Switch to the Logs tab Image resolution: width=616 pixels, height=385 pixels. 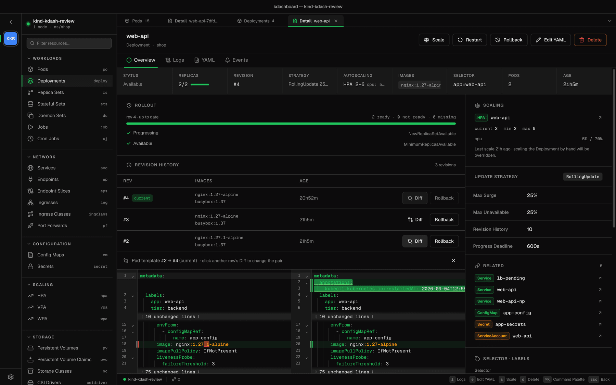175,60
